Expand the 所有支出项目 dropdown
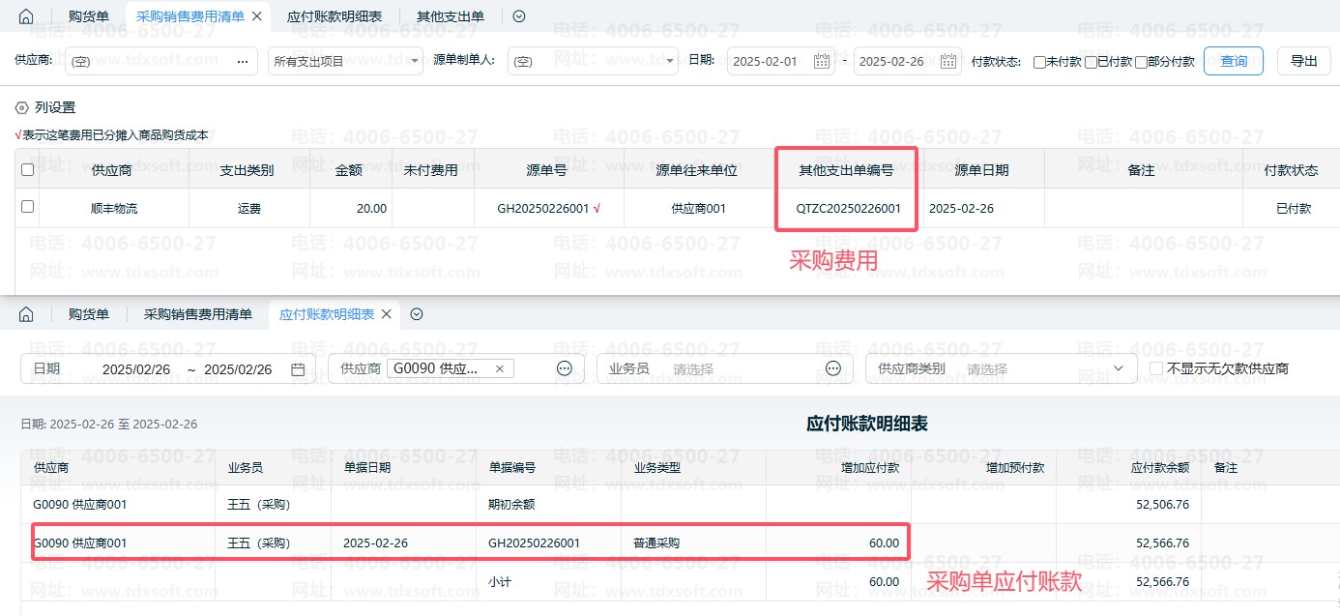The height and width of the screenshot is (616, 1340). click(345, 61)
